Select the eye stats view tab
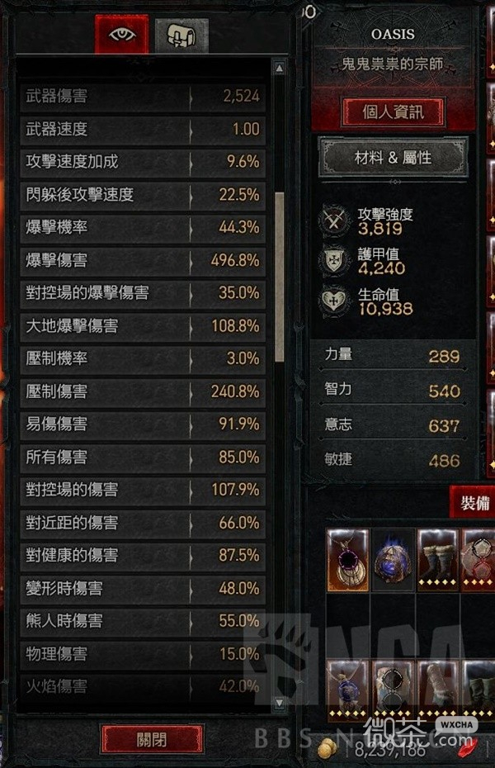 (x=122, y=35)
